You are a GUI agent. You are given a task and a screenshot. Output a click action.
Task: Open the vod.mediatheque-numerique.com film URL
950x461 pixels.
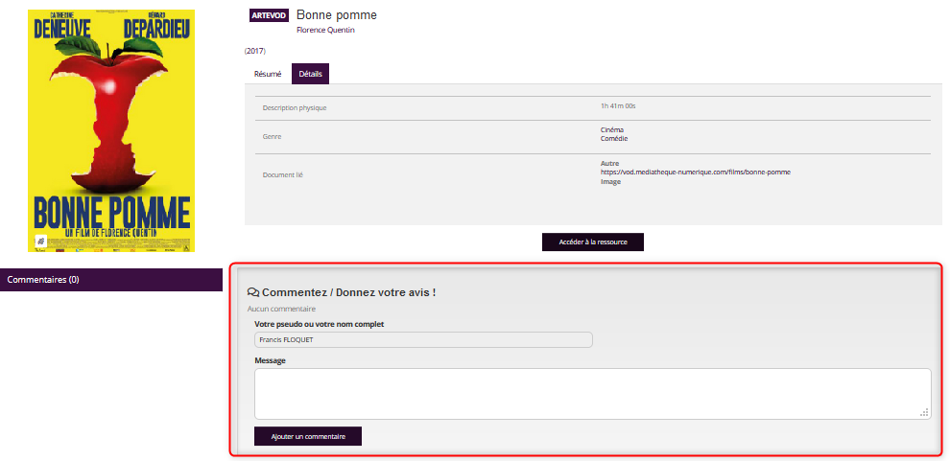pos(696,173)
